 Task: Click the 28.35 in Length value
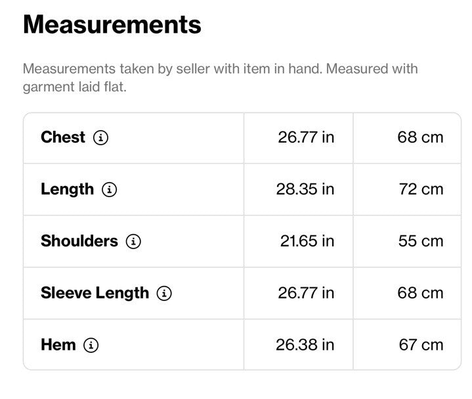tap(305, 189)
